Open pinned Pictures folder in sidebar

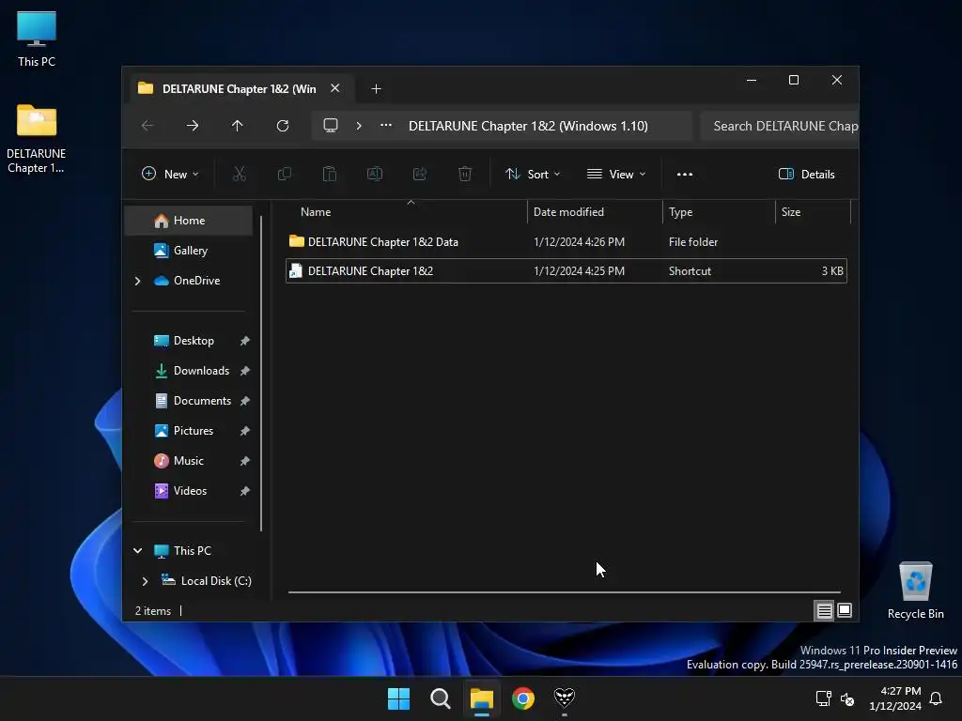tap(193, 430)
